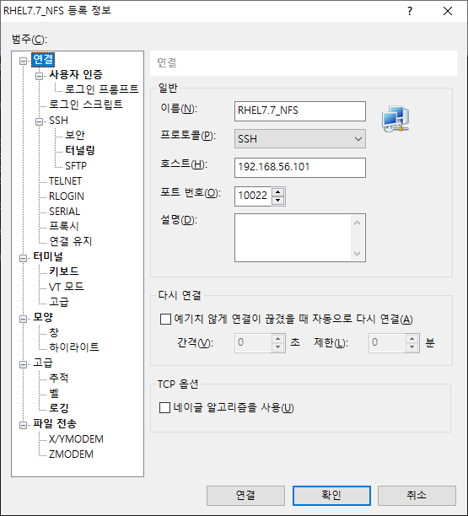Open 터널링 settings under SSH
This screenshot has height=516, width=468.
pyautogui.click(x=79, y=150)
